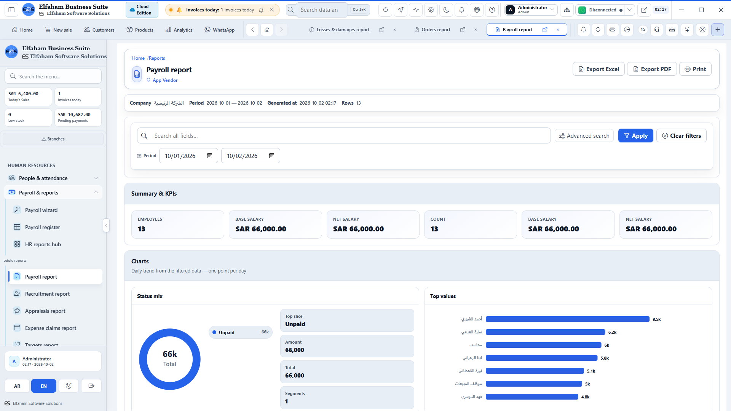
Task: Click the bar labeled 8.5k in Top values
Action: (567, 319)
